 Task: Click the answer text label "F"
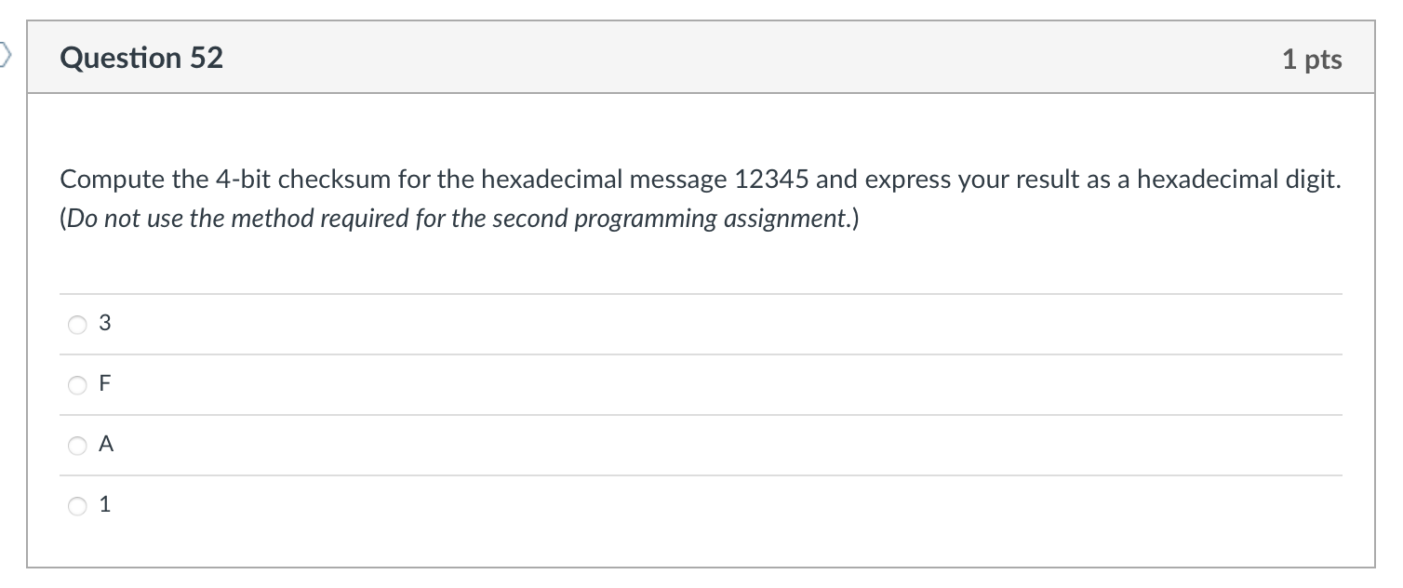pyautogui.click(x=104, y=383)
